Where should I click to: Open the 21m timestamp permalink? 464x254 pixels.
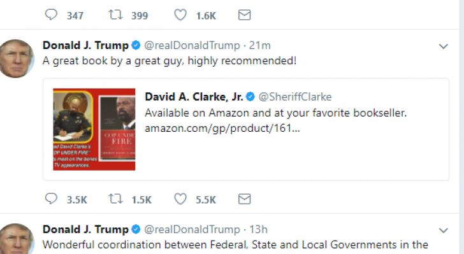259,46
